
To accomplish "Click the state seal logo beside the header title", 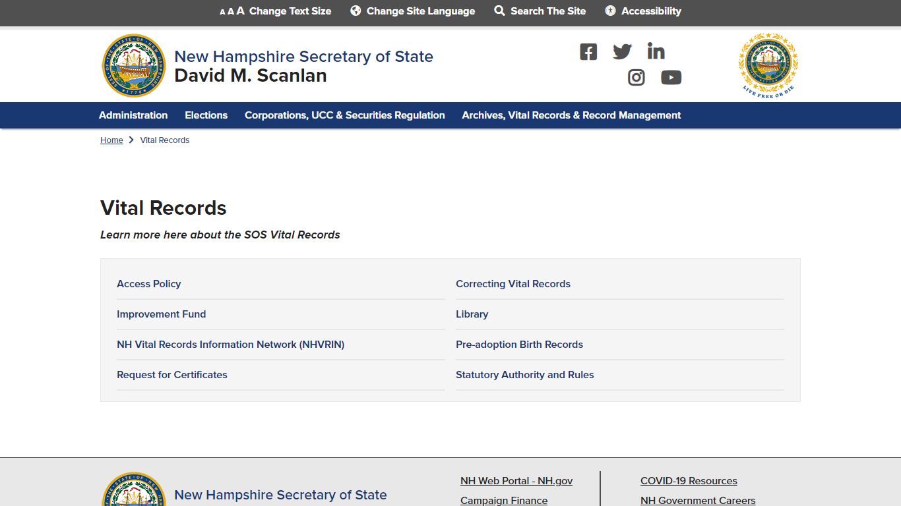I will [x=134, y=66].
